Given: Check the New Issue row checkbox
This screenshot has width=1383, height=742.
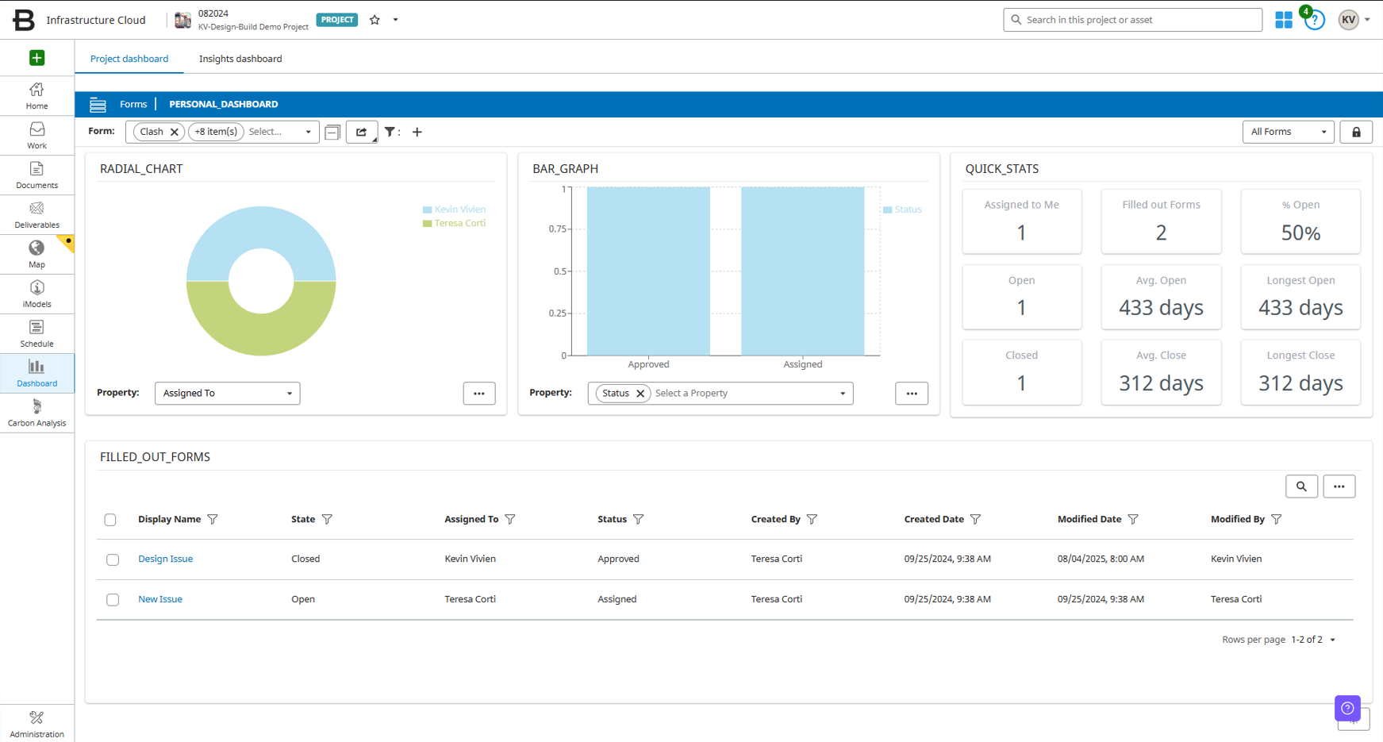Looking at the screenshot, I should (113, 600).
